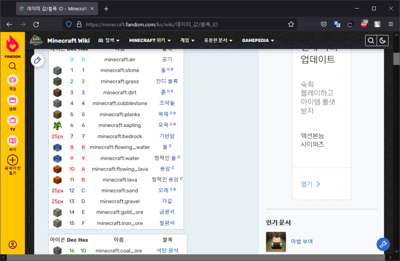Click the plus icon to create a new wiki
400x261 pixels.
[12, 160]
